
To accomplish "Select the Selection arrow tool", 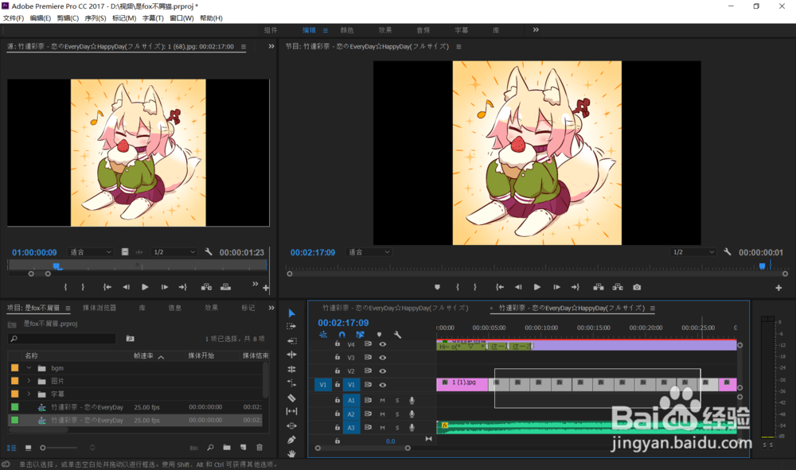I will pos(291,313).
